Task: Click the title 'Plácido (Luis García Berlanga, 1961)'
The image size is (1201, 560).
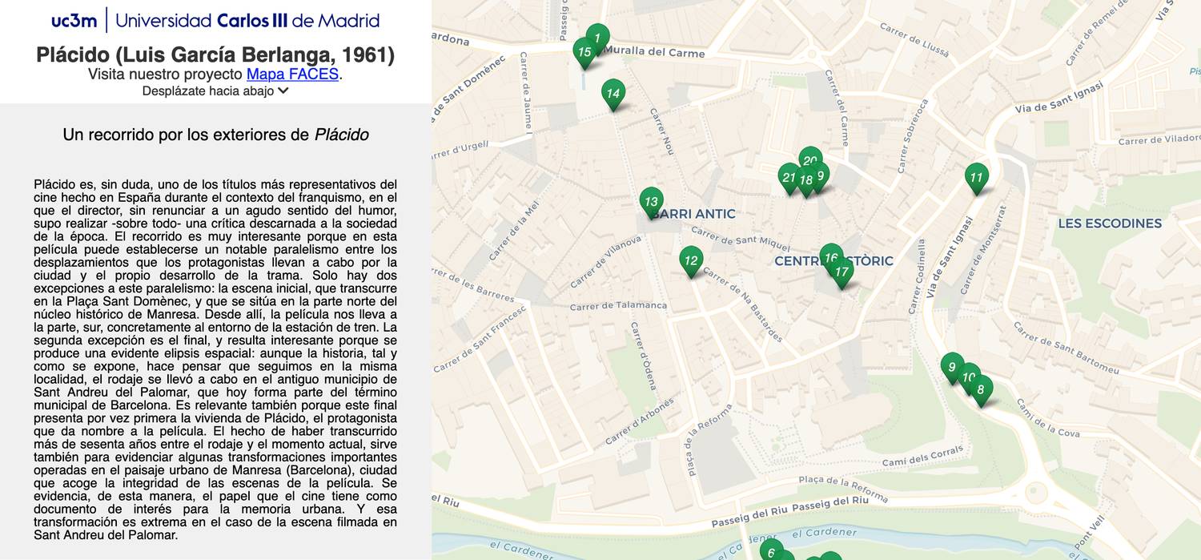Action: (215, 54)
